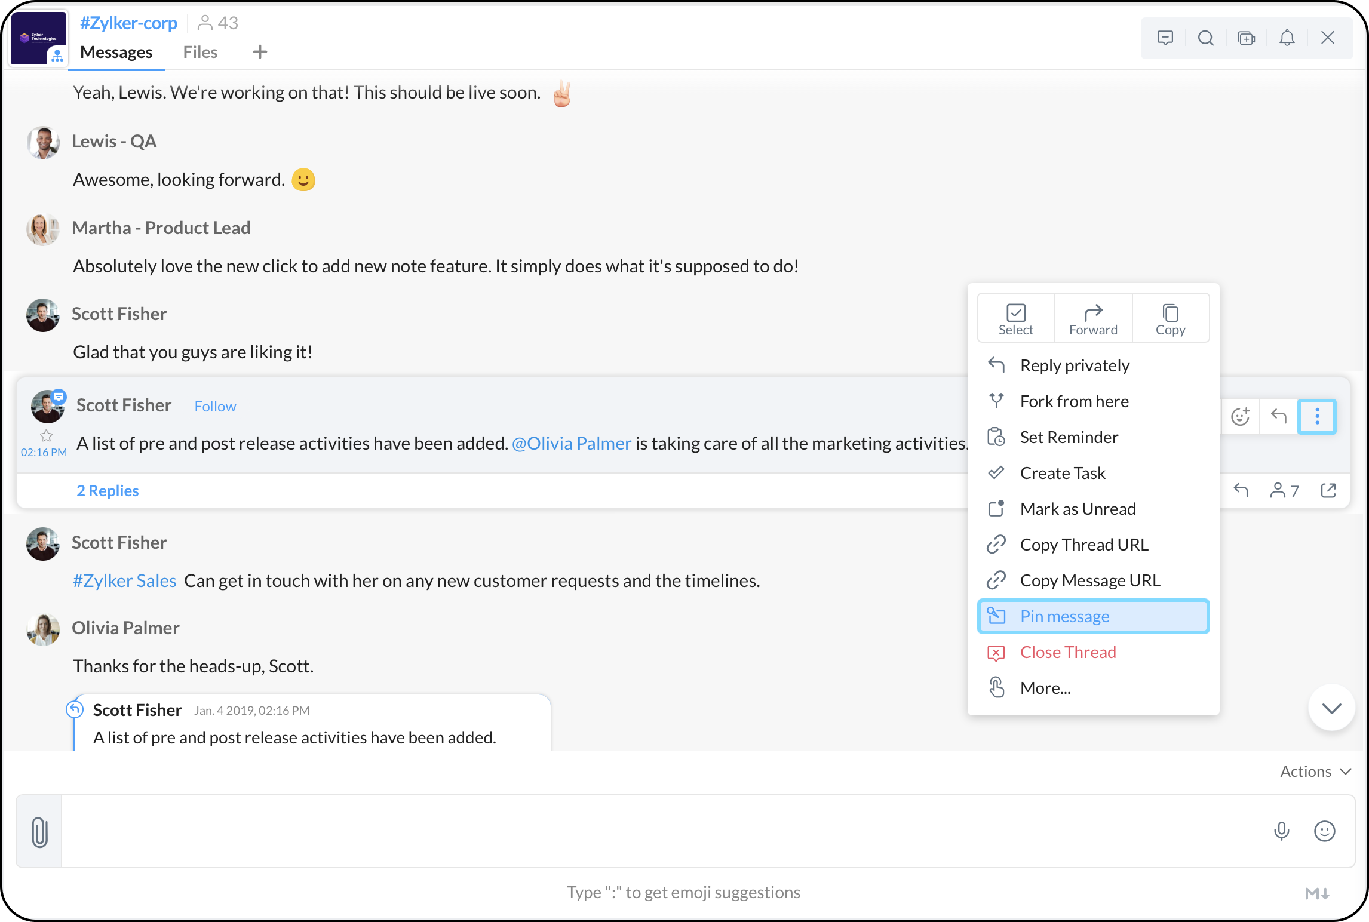Click the 2 Replies expander link
1369x922 pixels.
[x=107, y=490]
